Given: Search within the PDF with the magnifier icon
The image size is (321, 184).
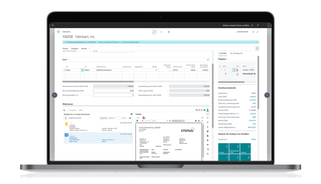Looking at the screenshot, I should 143,121.
